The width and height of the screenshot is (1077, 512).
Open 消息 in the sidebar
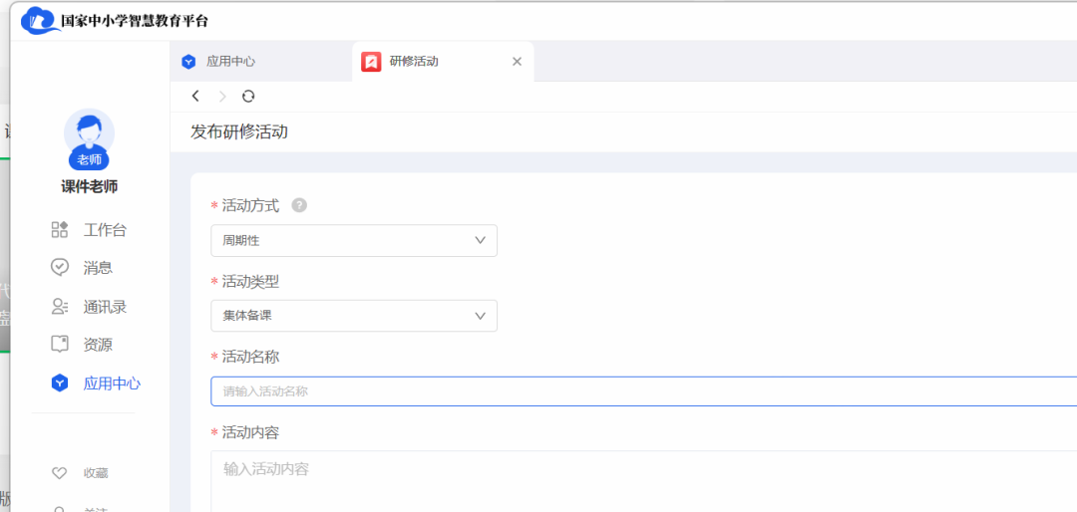(x=97, y=268)
